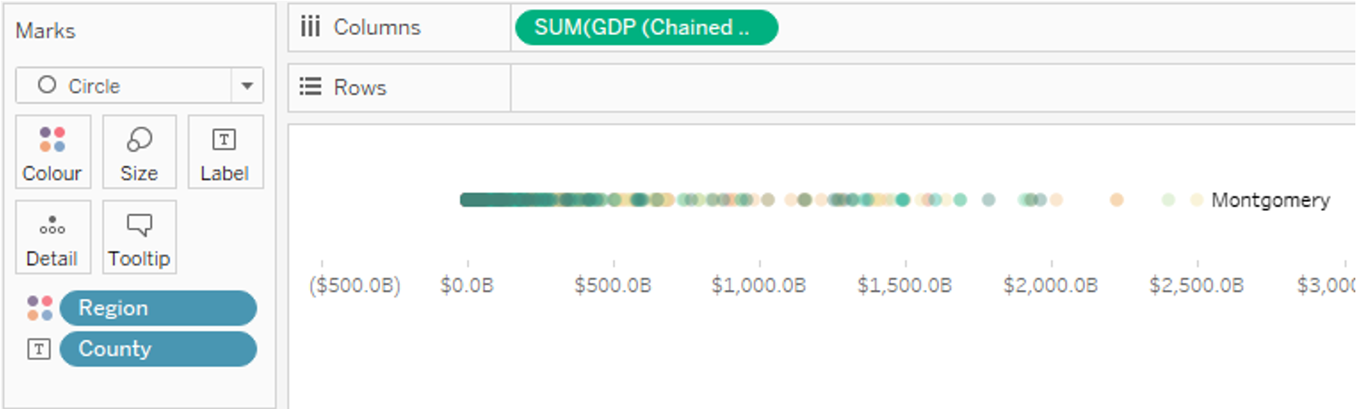Screen dimensions: 1357x409
Task: Select the County pill on Marks card
Action: click(x=157, y=349)
